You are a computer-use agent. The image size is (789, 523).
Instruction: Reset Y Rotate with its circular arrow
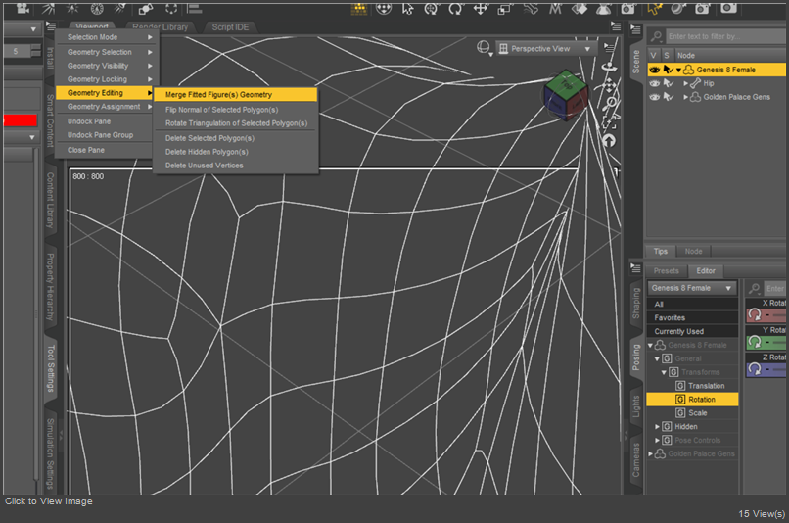coord(754,342)
